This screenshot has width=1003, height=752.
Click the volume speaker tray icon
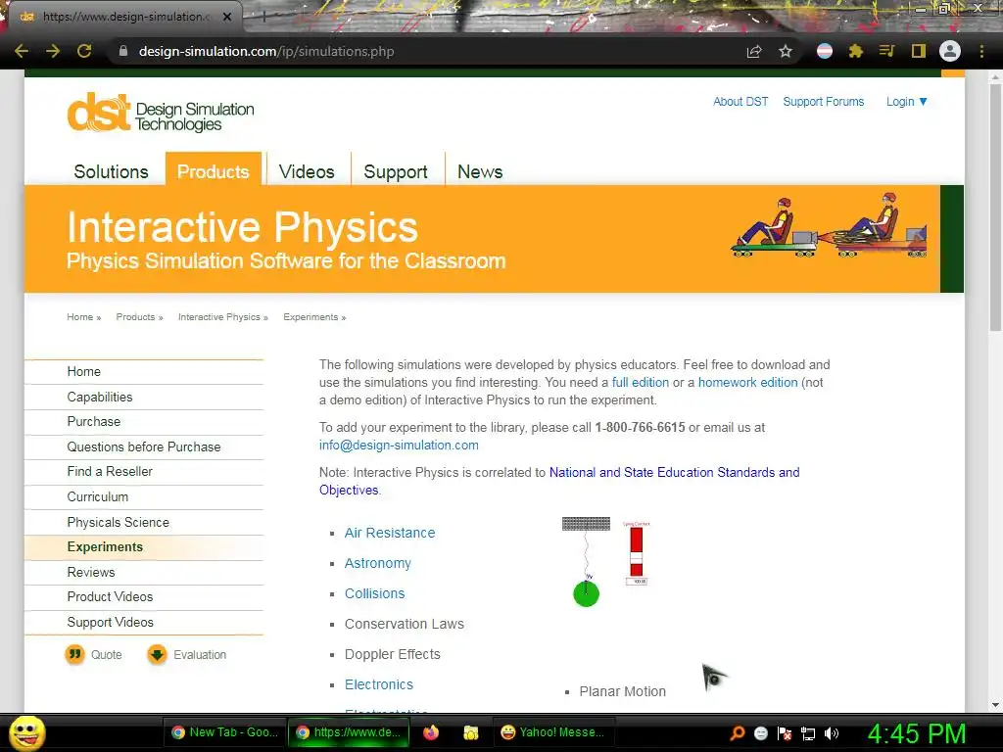[x=832, y=732]
